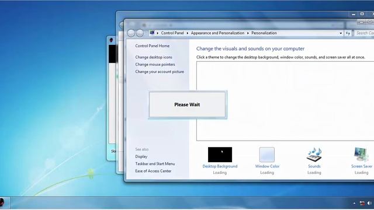Click the flag notification tray icon
The height and width of the screenshot is (210, 374).
point(362,203)
